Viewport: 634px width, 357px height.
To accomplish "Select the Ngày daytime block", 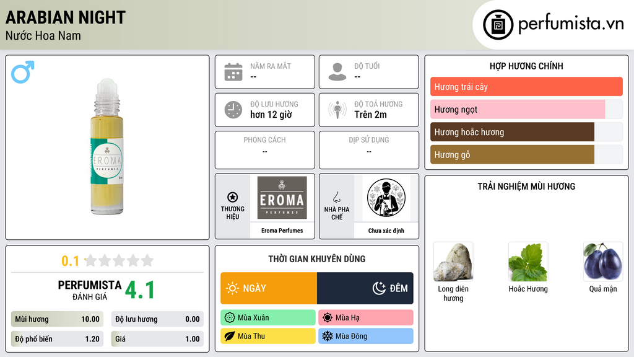I will click(x=269, y=288).
